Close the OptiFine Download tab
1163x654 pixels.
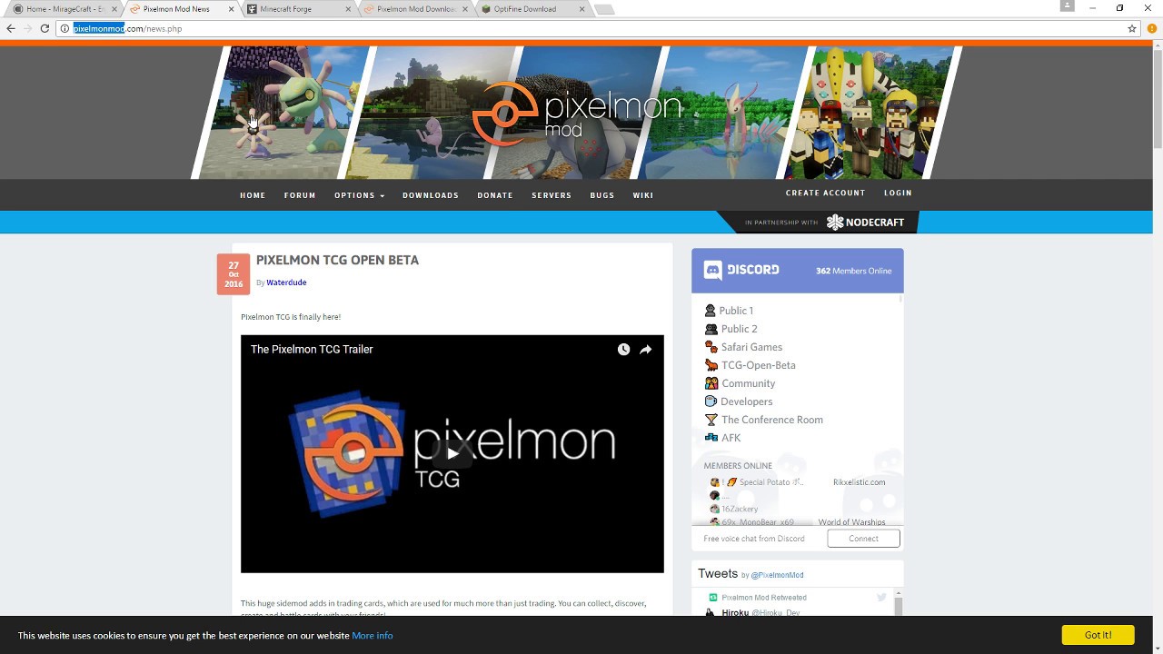[584, 9]
